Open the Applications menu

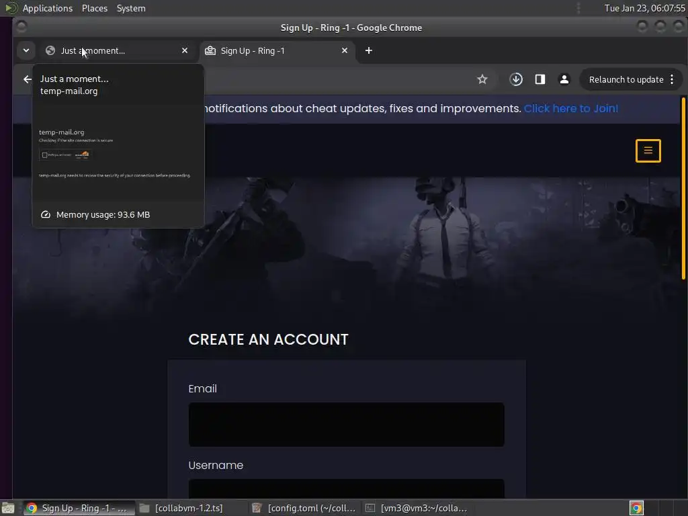tap(48, 8)
